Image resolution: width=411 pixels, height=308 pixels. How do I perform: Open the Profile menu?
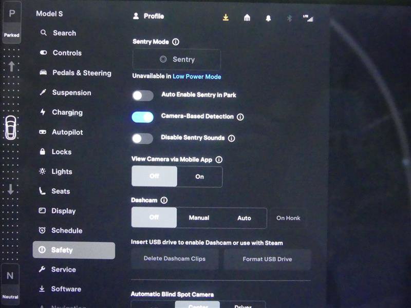pos(148,16)
